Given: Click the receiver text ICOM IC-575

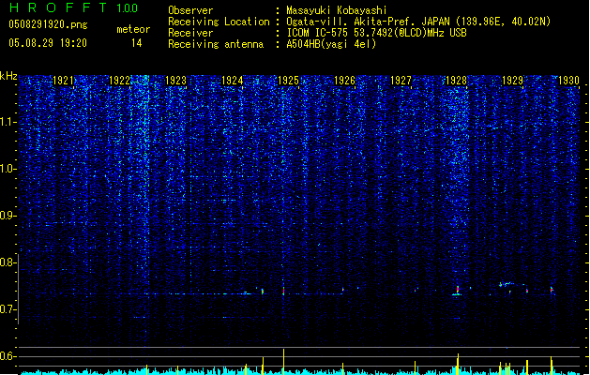Looking at the screenshot, I should pos(317,33).
